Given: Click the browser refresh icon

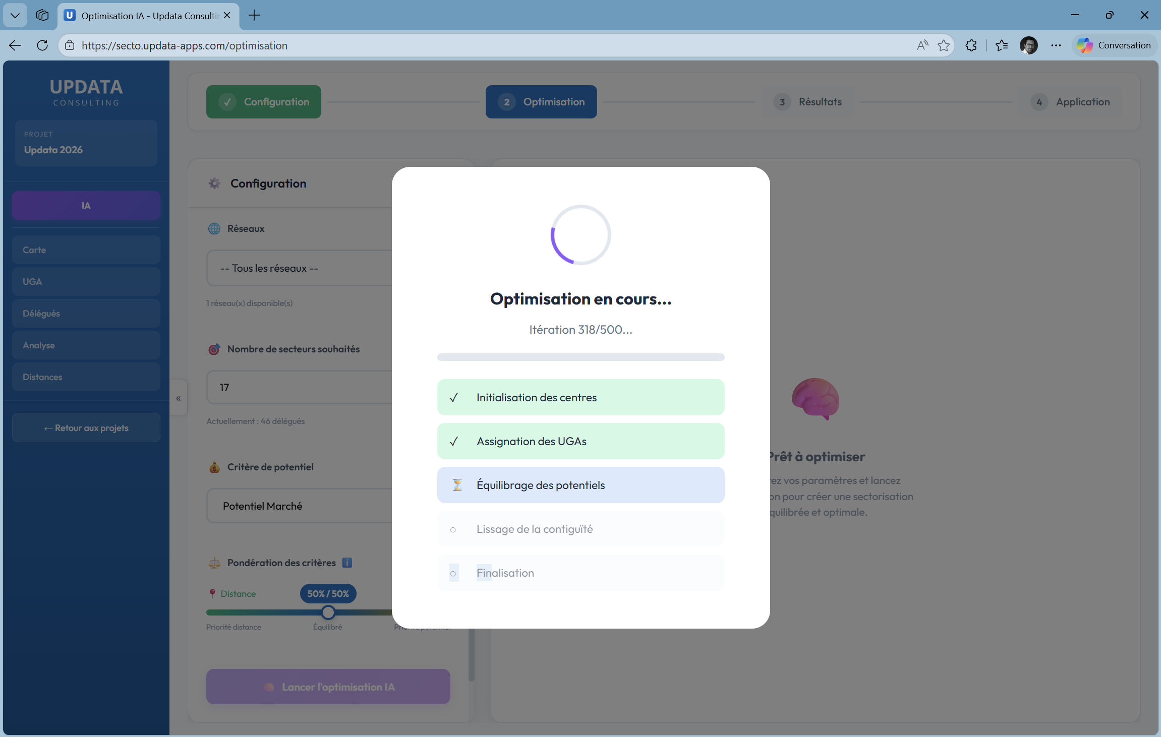Looking at the screenshot, I should coord(42,45).
